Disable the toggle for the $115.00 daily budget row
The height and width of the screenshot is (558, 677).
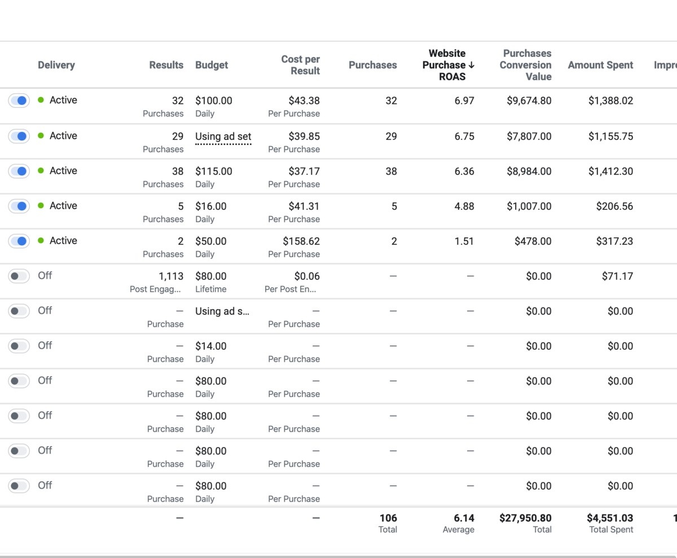pos(19,172)
